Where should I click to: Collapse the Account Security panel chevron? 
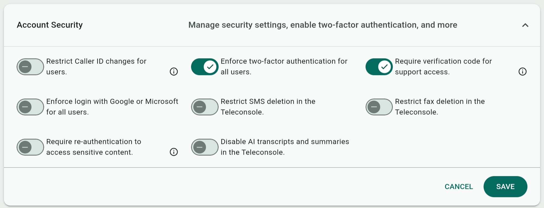(x=525, y=25)
